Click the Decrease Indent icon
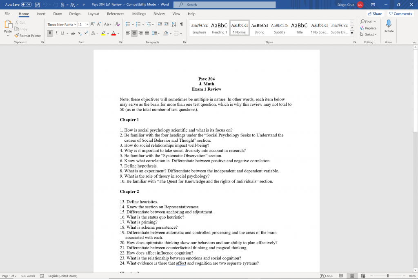Screen dimensions: 418x279 [x=160, y=24]
